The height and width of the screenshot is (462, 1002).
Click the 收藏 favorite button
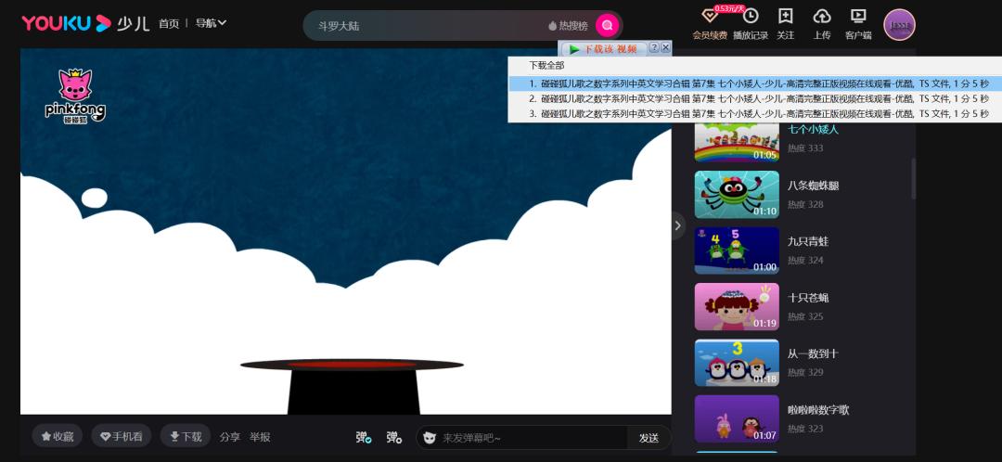(x=58, y=436)
